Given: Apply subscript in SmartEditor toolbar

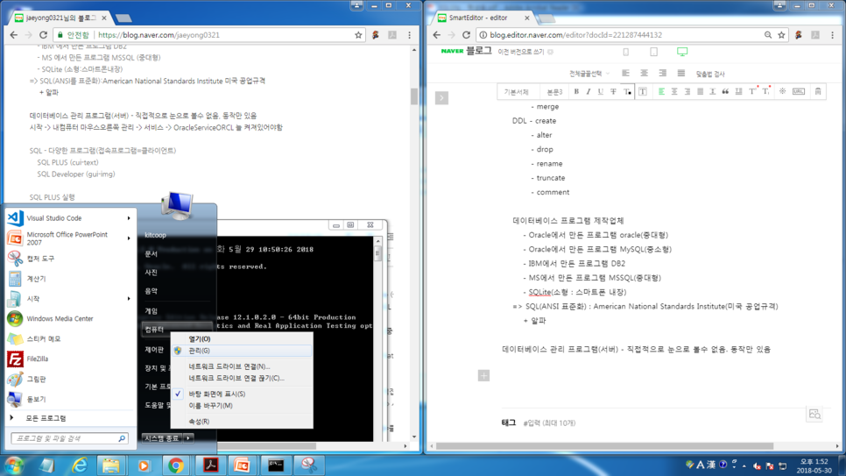Looking at the screenshot, I should (765, 91).
